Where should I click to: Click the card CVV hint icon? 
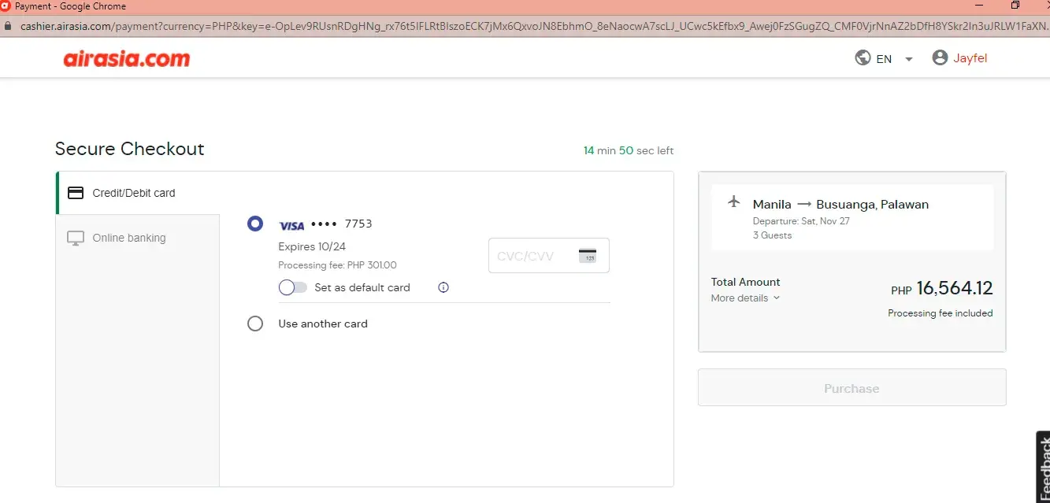click(587, 256)
